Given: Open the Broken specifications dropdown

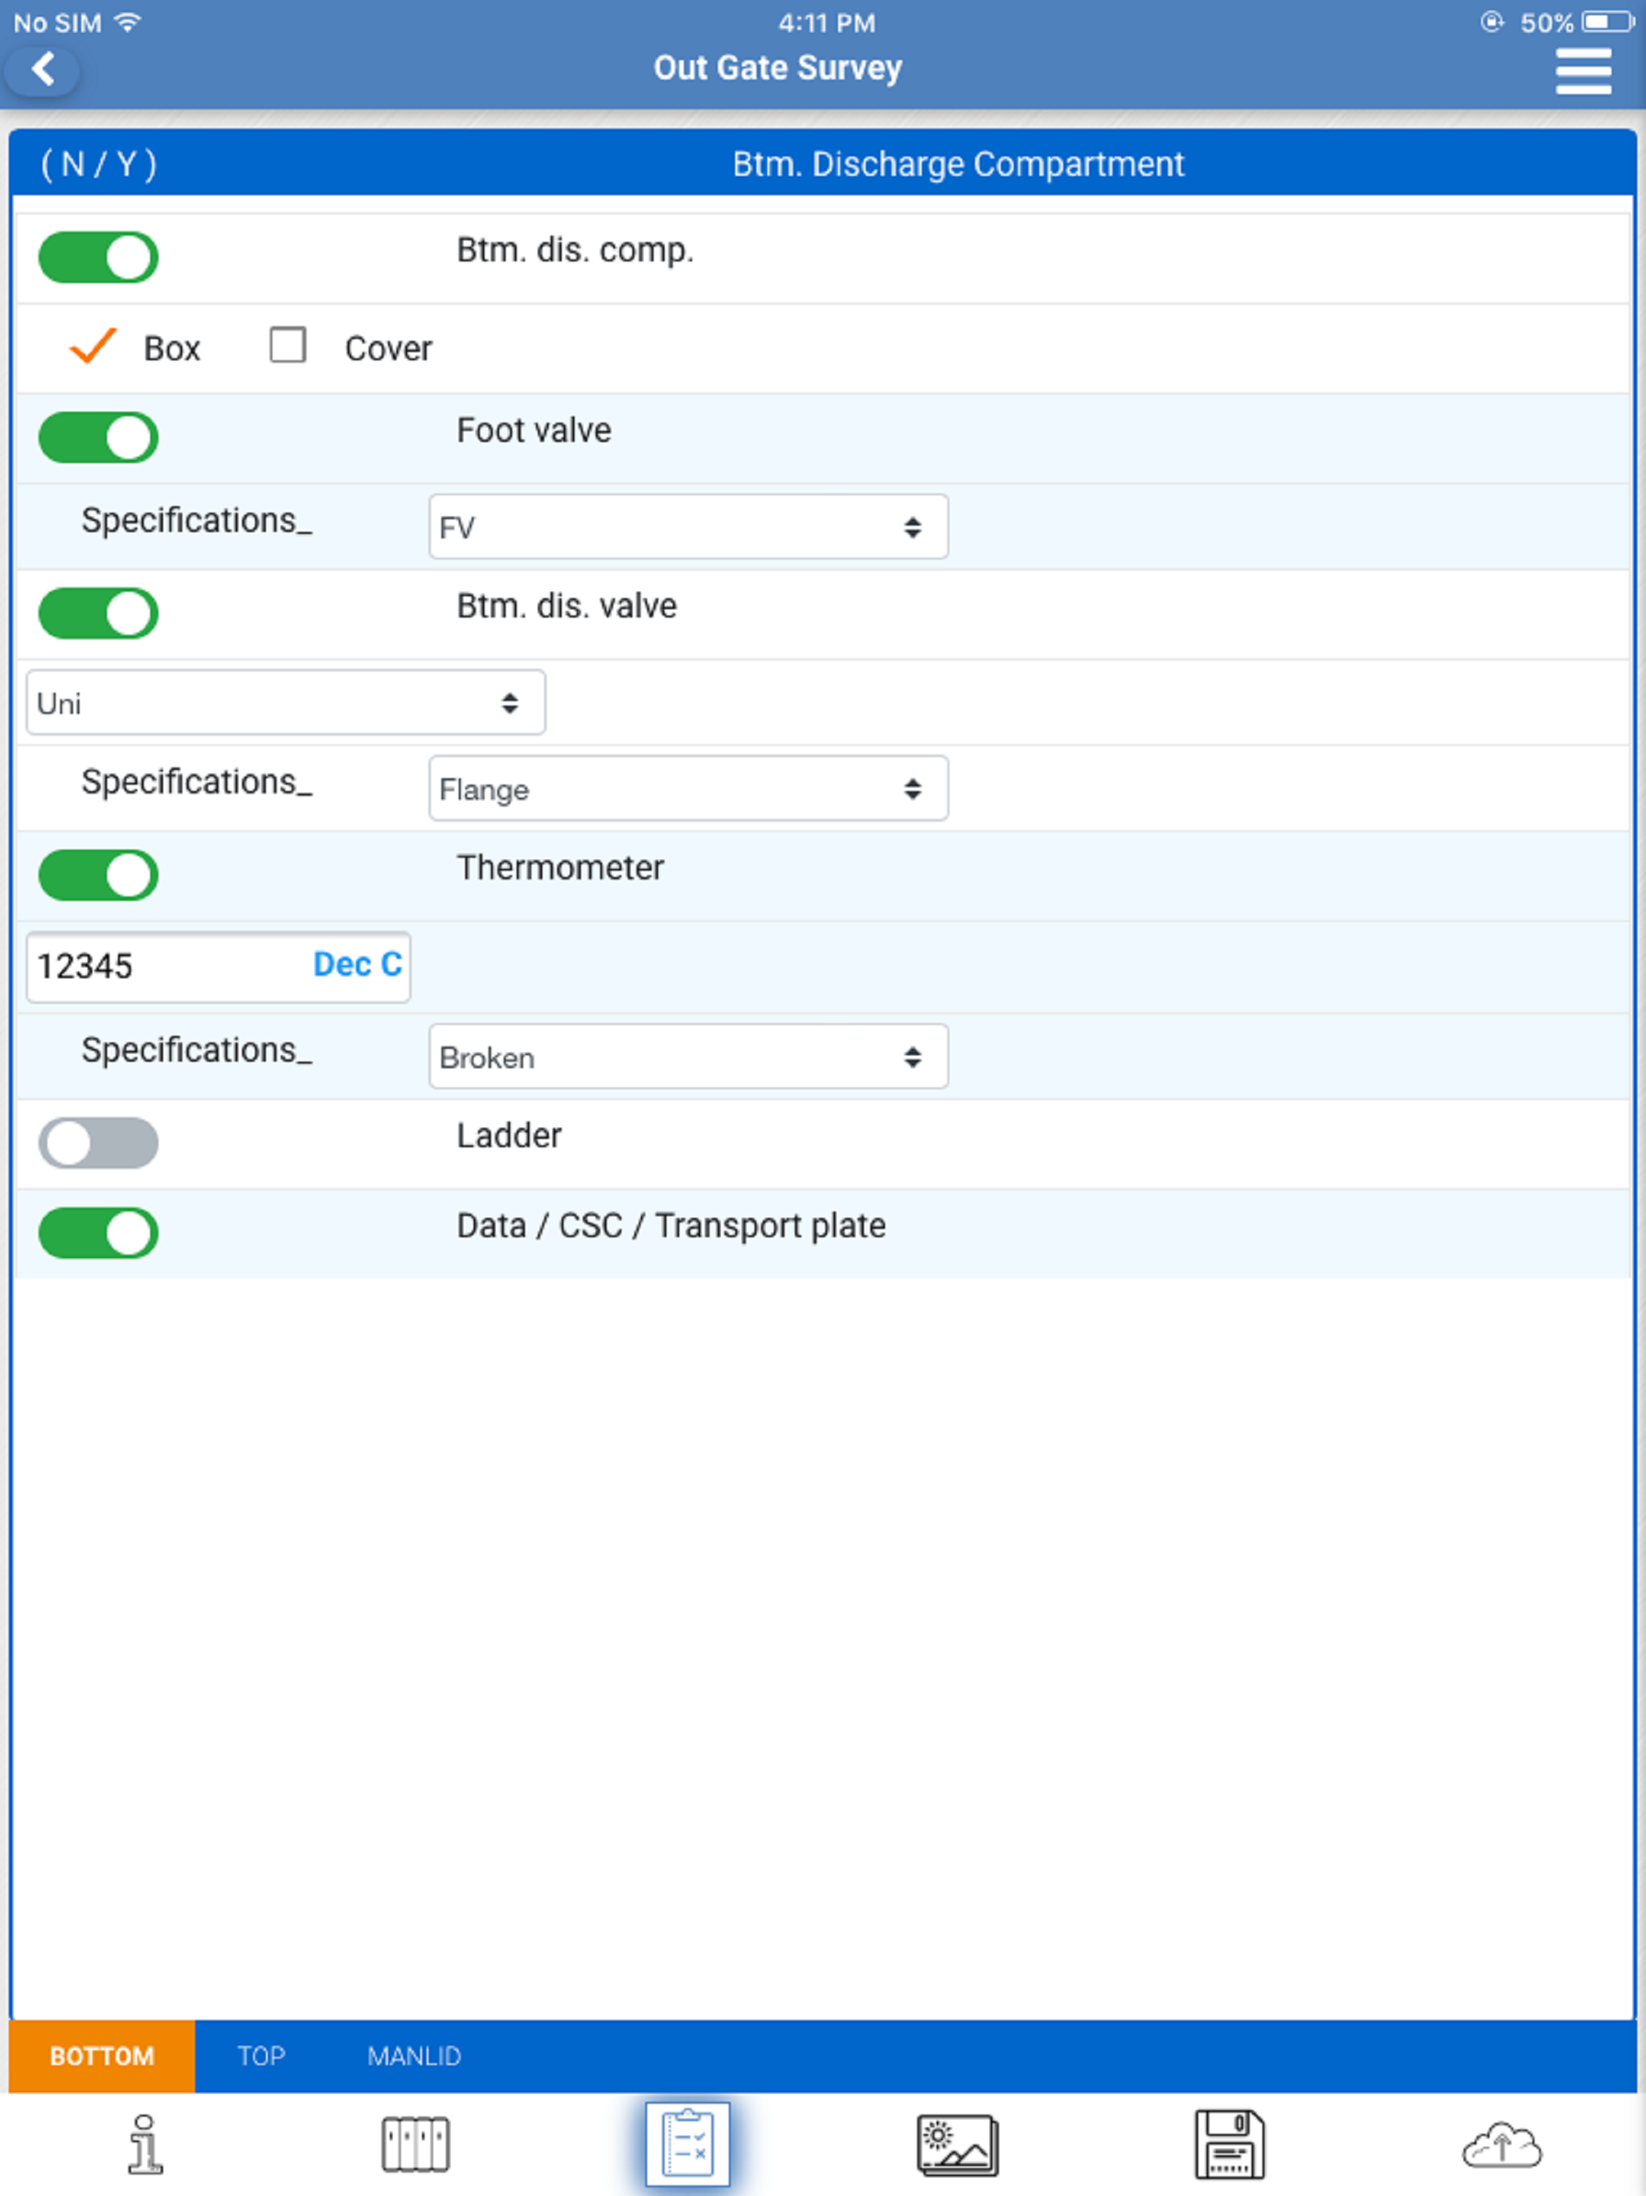Looking at the screenshot, I should click(x=688, y=1057).
